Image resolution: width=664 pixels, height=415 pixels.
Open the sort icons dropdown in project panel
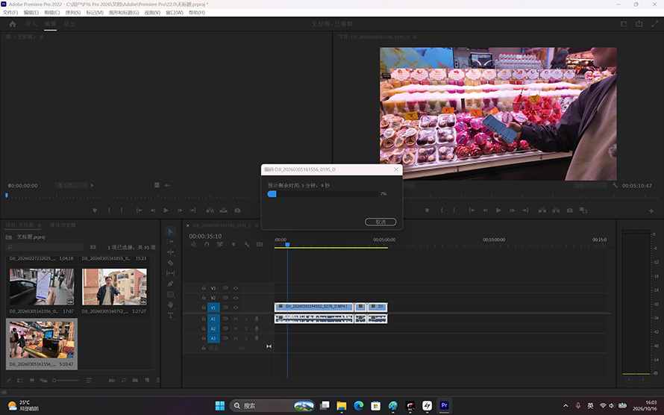90,380
